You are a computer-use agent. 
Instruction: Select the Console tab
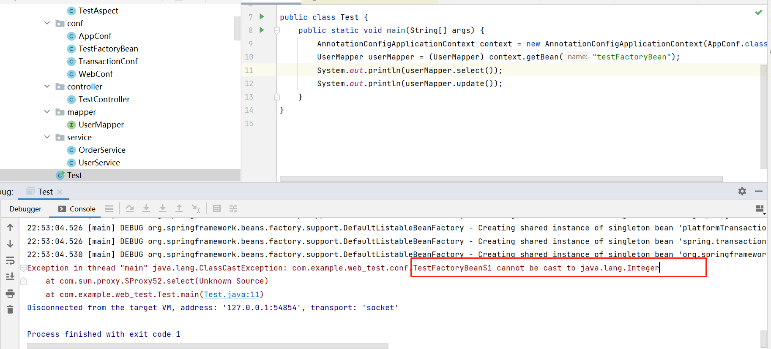(77, 209)
